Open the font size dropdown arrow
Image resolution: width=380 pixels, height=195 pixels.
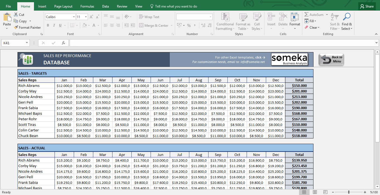point(86,17)
